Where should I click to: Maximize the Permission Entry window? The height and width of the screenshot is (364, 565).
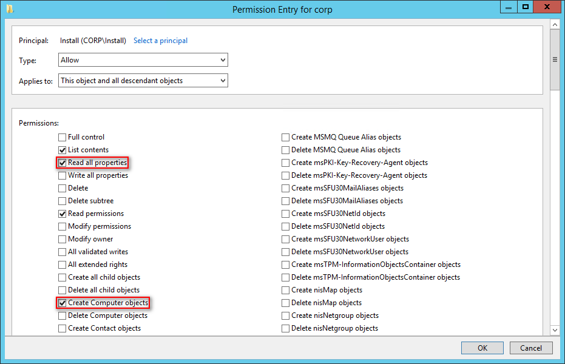pyautogui.click(x=526, y=7)
